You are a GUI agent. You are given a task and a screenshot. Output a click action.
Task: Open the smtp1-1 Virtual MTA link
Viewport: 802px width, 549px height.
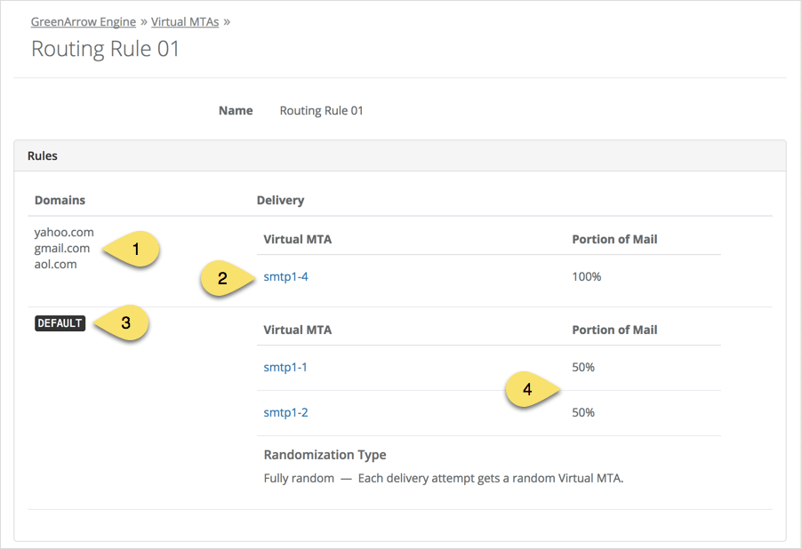(x=285, y=367)
